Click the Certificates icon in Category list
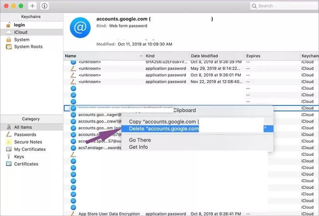The width and height of the screenshot is (319, 216). [9, 164]
